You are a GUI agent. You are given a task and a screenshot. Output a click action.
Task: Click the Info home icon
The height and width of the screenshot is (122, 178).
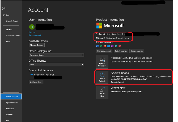pos(4,15)
